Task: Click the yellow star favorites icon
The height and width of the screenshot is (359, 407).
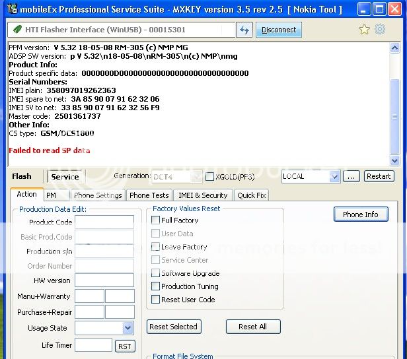Action: click(365, 29)
